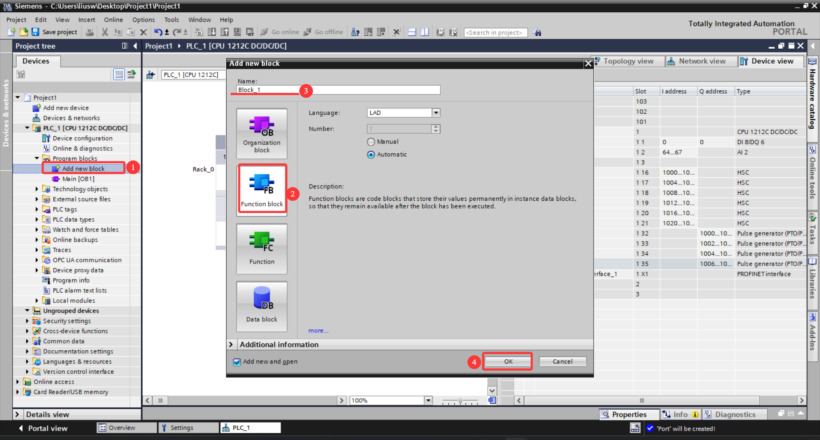Image resolution: width=820 pixels, height=440 pixels.
Task: Click the Delete X toolbar icon
Action: click(x=143, y=32)
